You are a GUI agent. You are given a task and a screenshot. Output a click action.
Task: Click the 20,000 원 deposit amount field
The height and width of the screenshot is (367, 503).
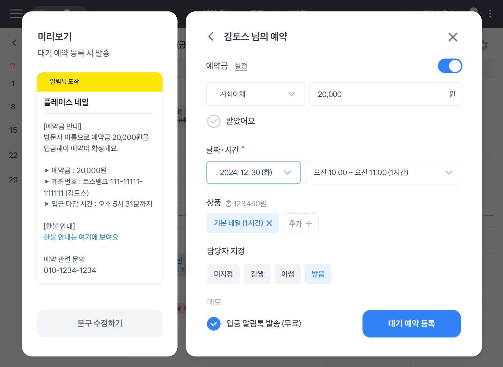[379, 94]
